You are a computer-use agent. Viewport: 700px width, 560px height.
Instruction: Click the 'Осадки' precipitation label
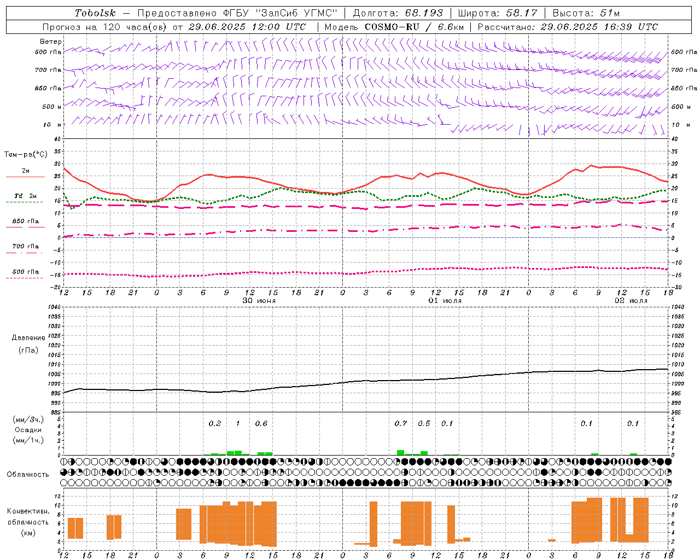[28, 430]
